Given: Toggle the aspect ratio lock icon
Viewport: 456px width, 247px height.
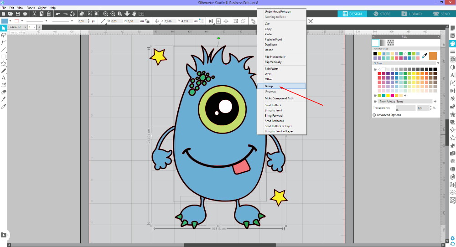Looking at the screenshot, I should tap(147, 21).
